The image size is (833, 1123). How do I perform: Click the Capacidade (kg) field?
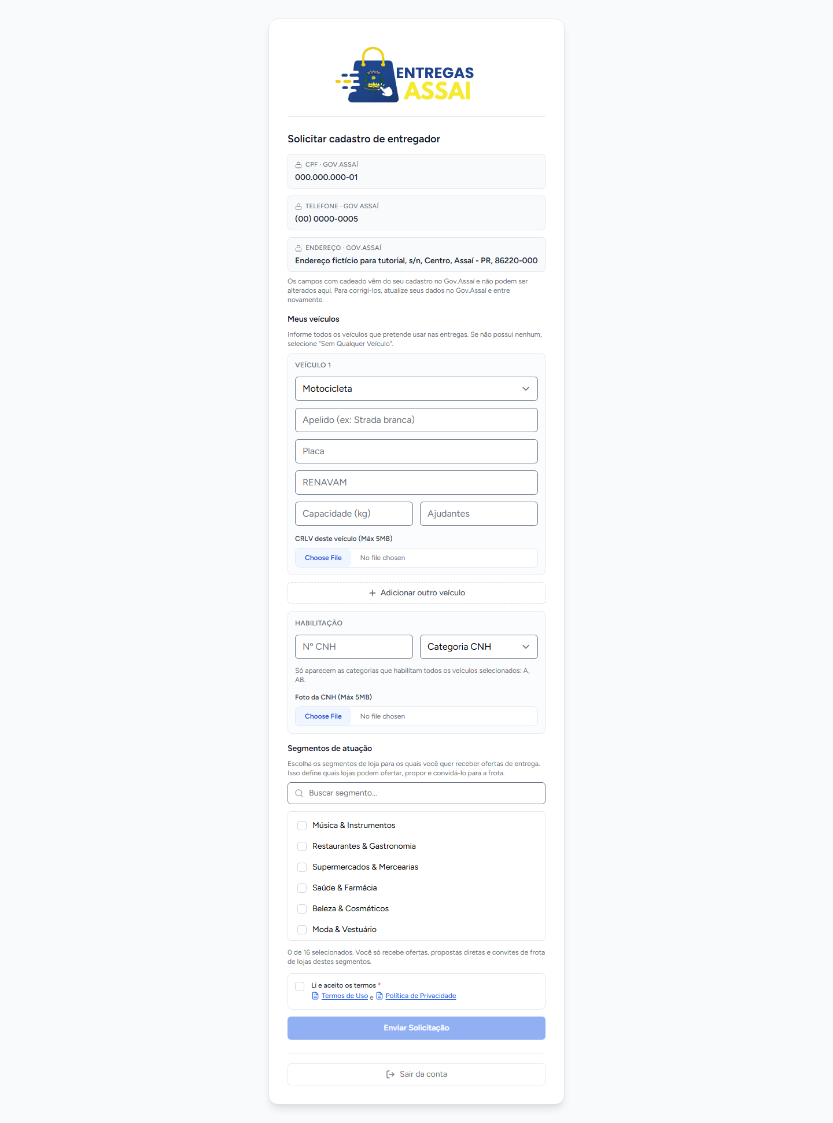pyautogui.click(x=354, y=514)
